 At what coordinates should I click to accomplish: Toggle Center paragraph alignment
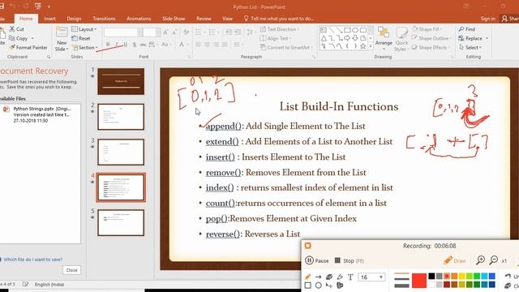(208, 45)
